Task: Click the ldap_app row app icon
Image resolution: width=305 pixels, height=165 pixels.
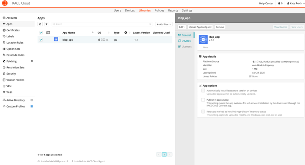Action: pos(56,39)
